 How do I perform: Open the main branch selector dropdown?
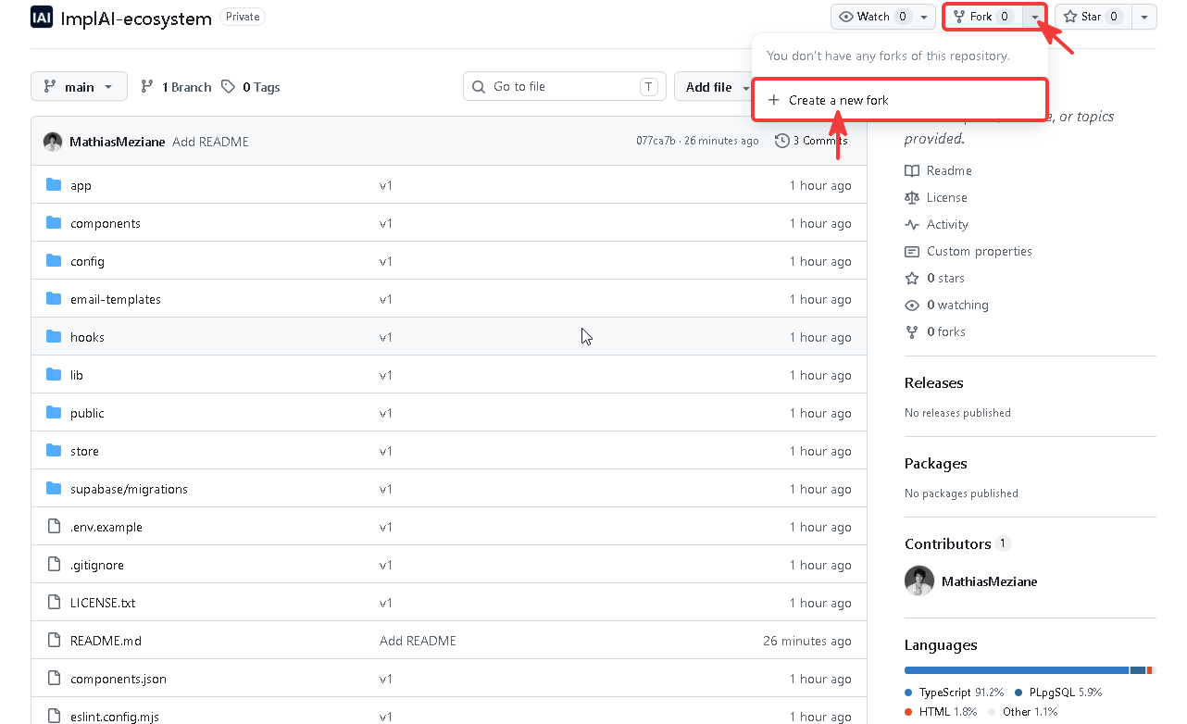tap(79, 87)
